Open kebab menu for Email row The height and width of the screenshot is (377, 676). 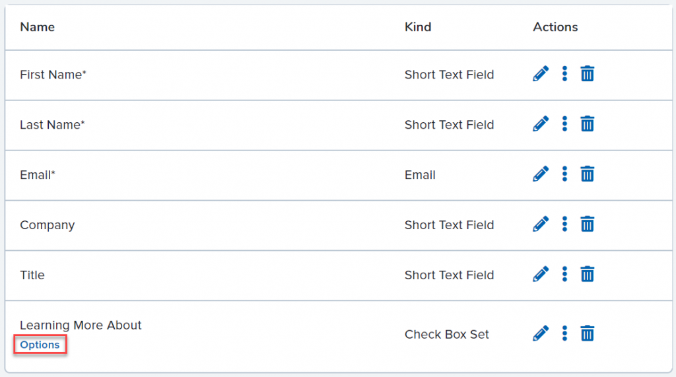pos(564,174)
